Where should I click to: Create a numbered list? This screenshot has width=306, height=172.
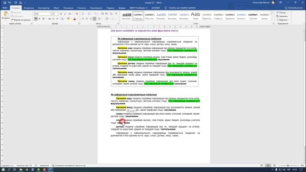pyautogui.click(x=89, y=14)
